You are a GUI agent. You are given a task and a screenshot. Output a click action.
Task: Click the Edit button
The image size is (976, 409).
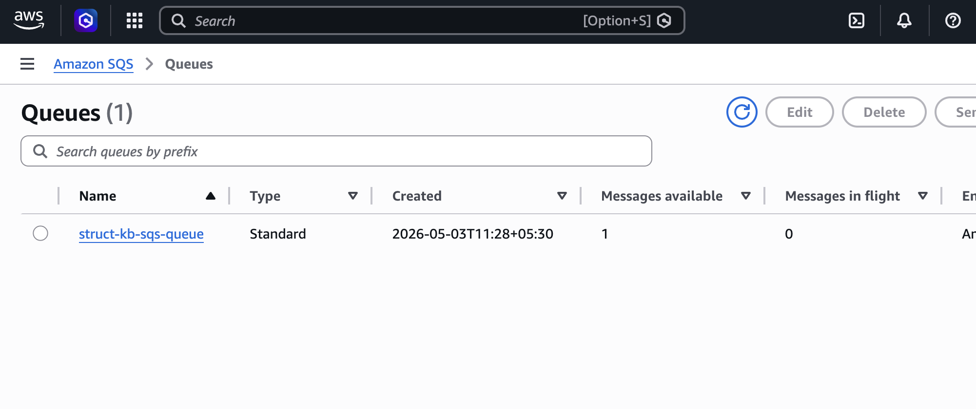[800, 112]
